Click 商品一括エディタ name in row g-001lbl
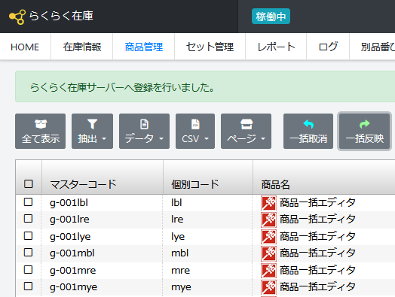This screenshot has width=395, height=297. coord(317,202)
